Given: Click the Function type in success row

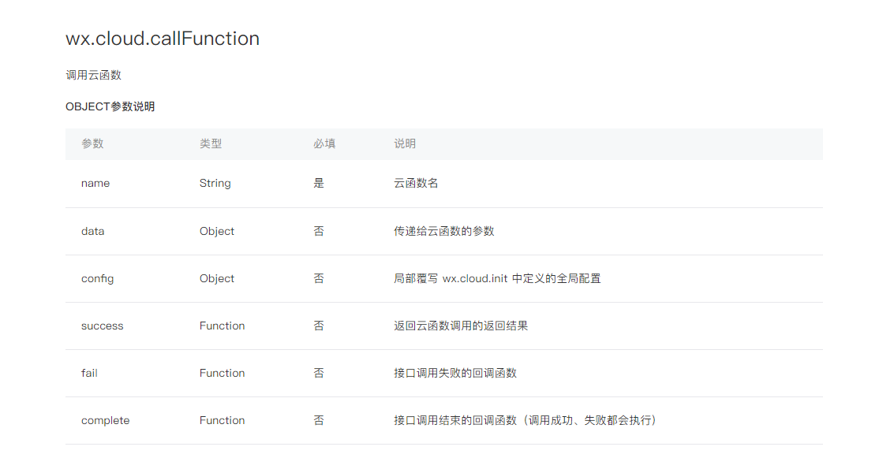Looking at the screenshot, I should point(222,326).
